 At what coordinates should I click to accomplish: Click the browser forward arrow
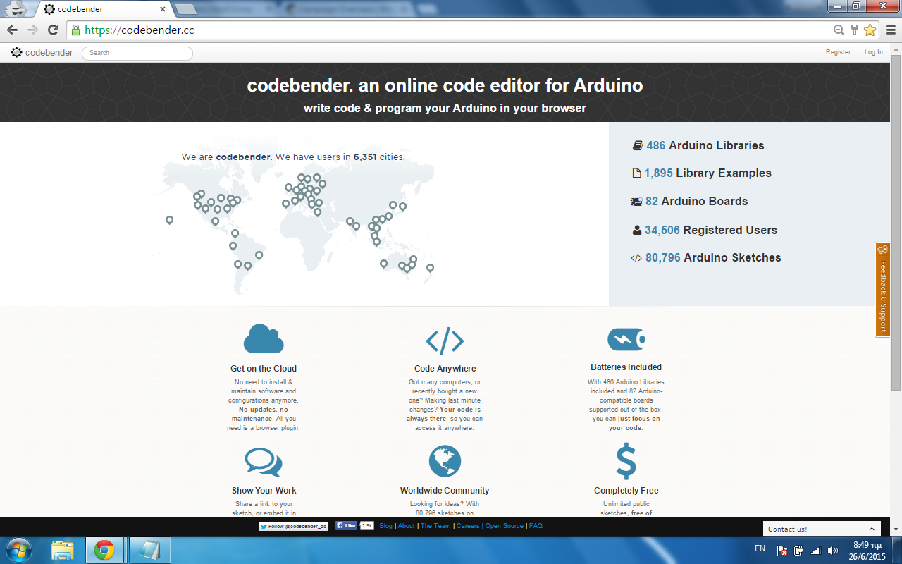coord(32,30)
